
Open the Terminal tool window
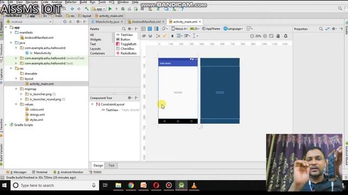tap(40, 172)
